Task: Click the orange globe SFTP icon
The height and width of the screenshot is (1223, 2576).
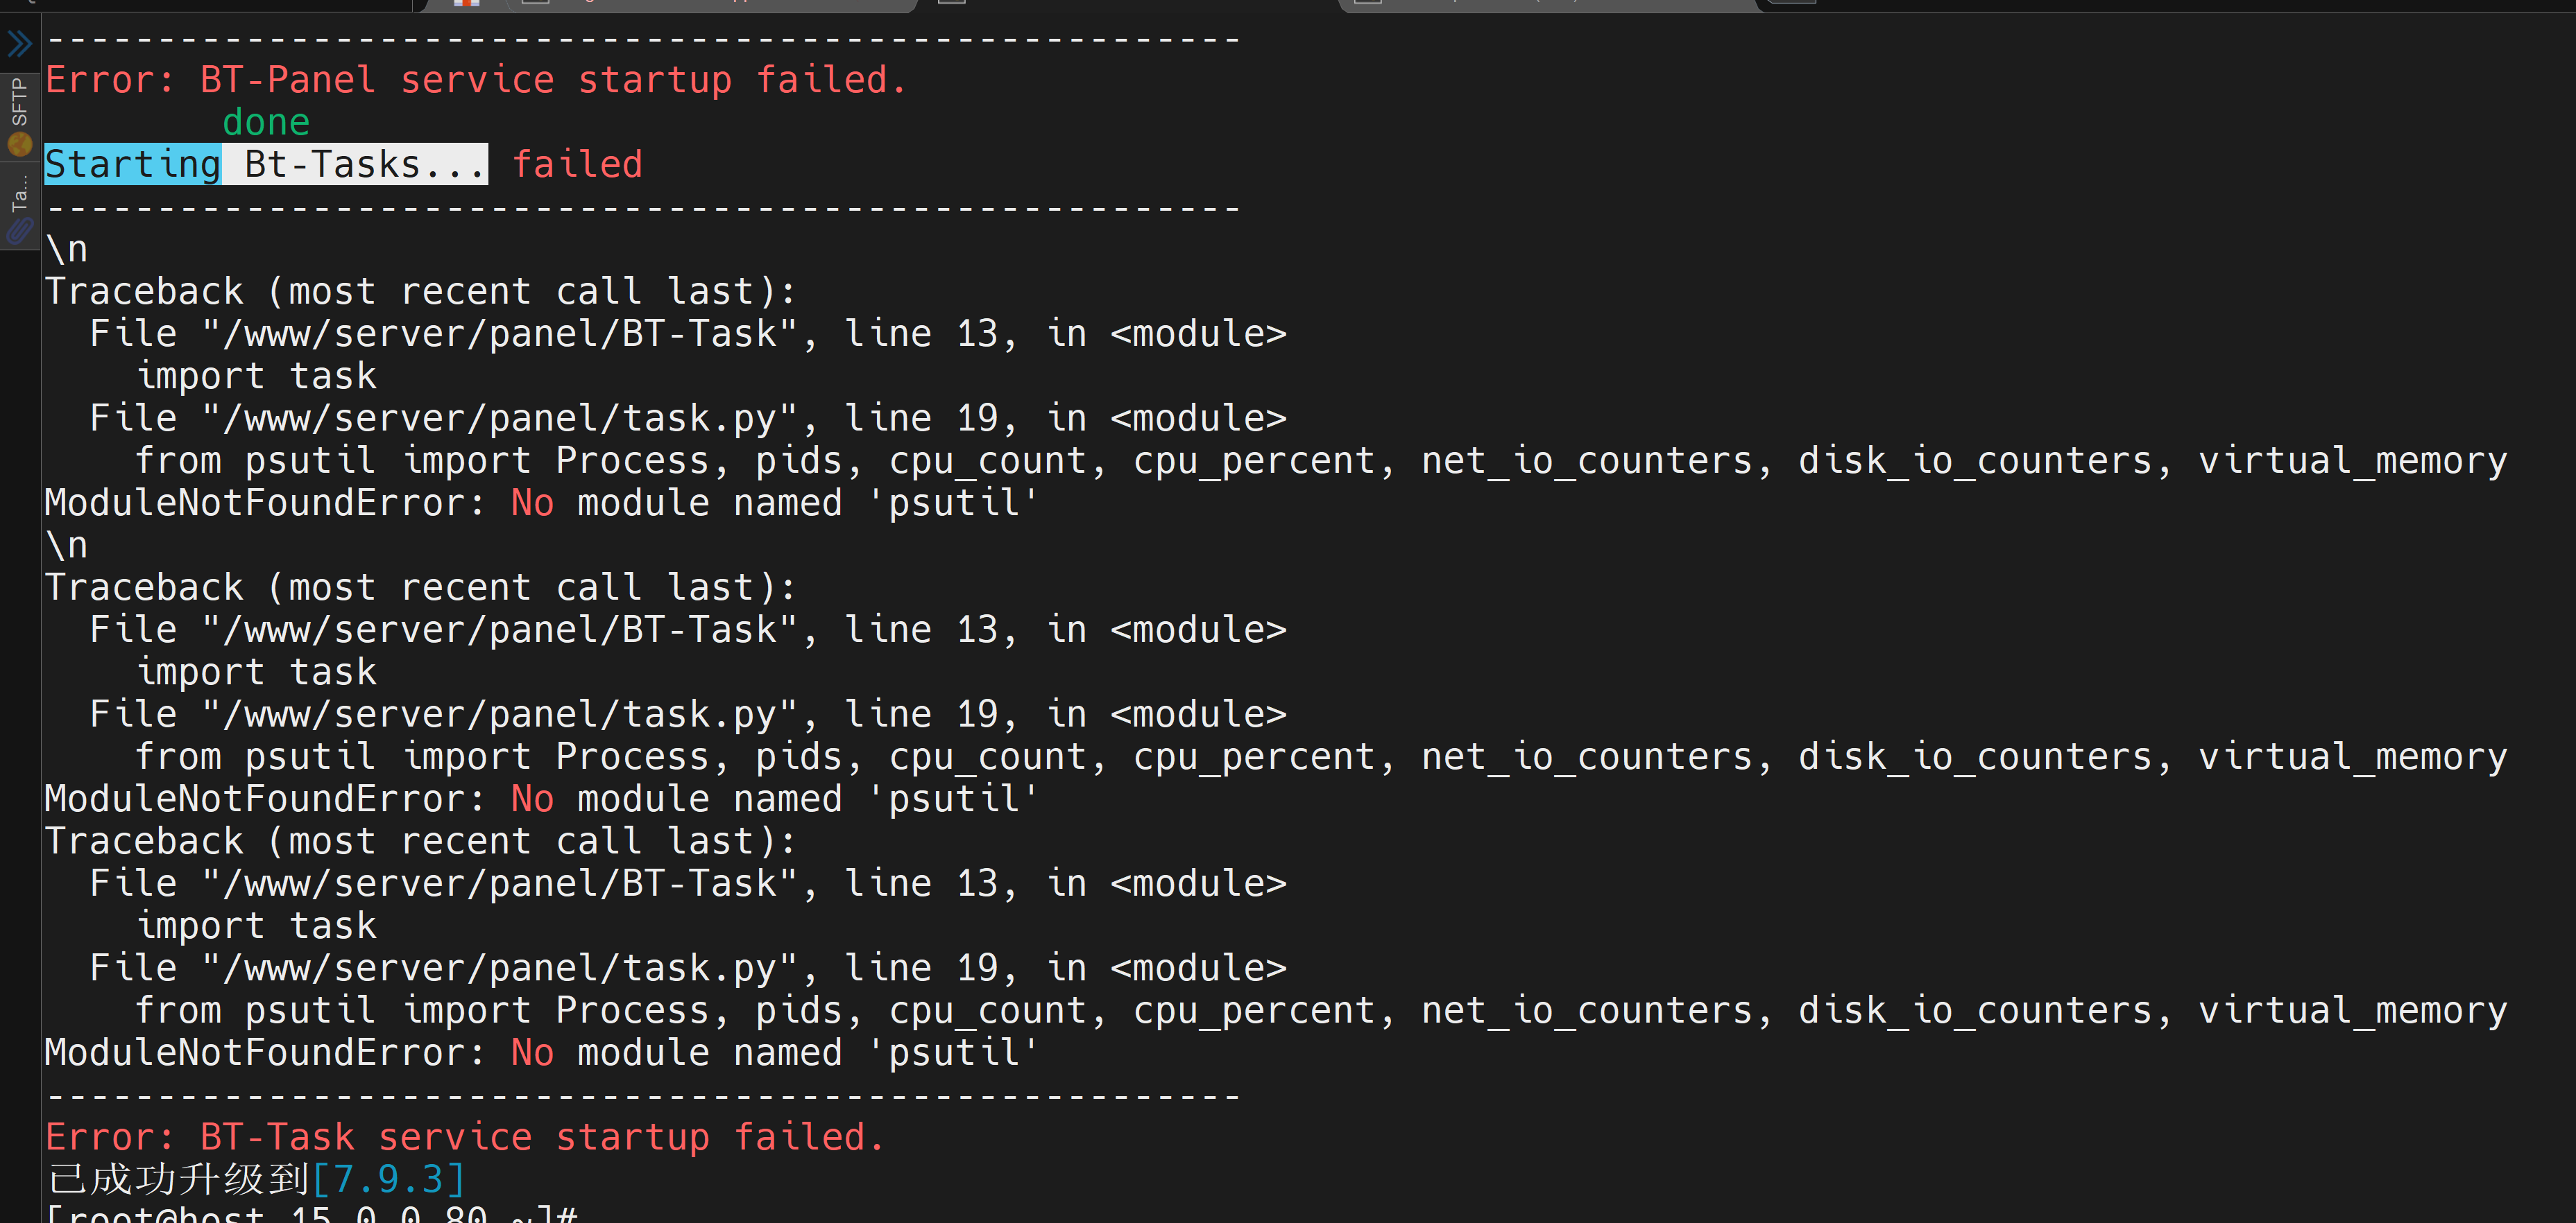Action: pyautogui.click(x=20, y=146)
